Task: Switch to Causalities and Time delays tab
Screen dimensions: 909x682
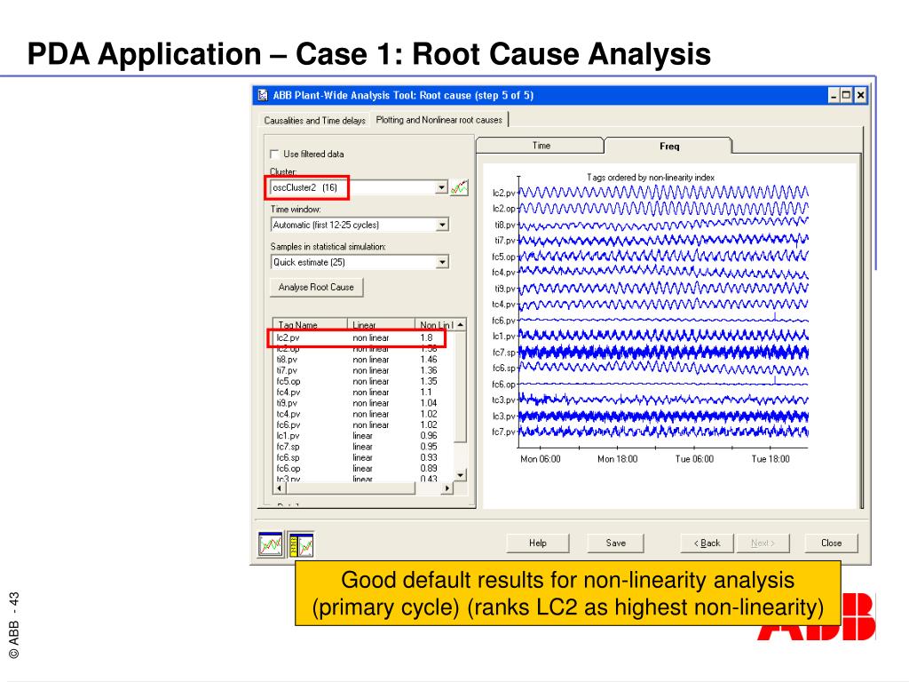Action: (314, 120)
